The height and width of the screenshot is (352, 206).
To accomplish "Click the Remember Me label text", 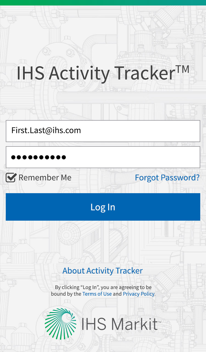I will coord(45,178).
